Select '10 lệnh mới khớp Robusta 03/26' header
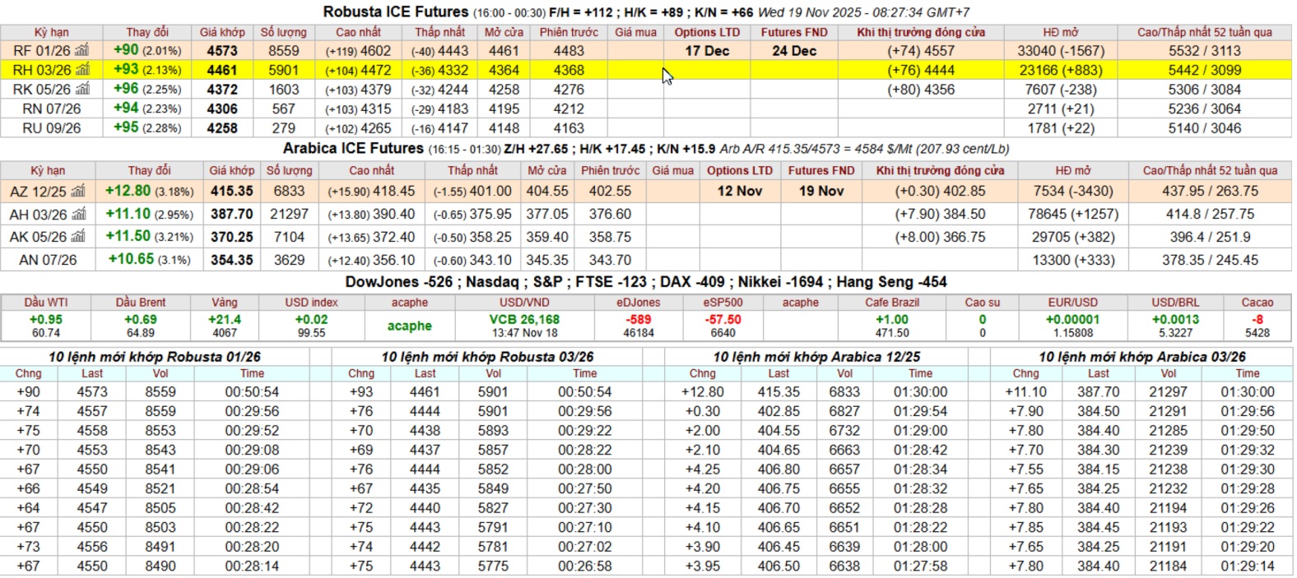The width and height of the screenshot is (1297, 578). (487, 357)
